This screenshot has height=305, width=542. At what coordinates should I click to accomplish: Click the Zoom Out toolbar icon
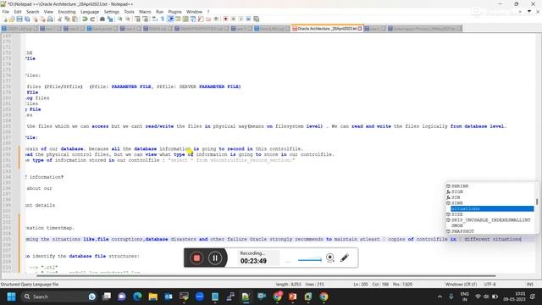click(x=128, y=19)
